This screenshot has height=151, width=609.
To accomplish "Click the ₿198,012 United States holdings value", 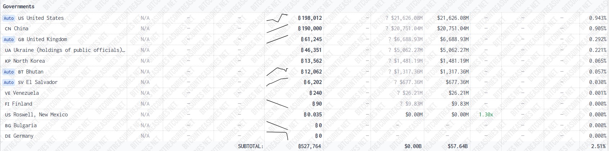I will coord(310,18).
